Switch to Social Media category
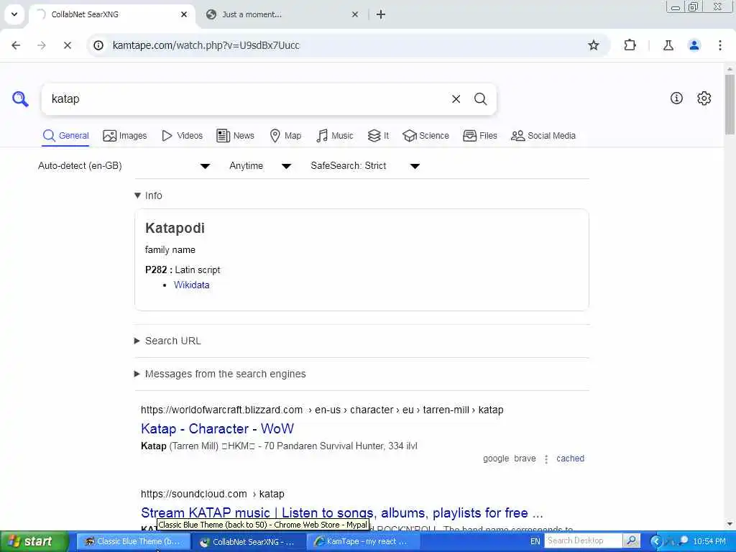Screen dimensions: 736x552 (543, 136)
